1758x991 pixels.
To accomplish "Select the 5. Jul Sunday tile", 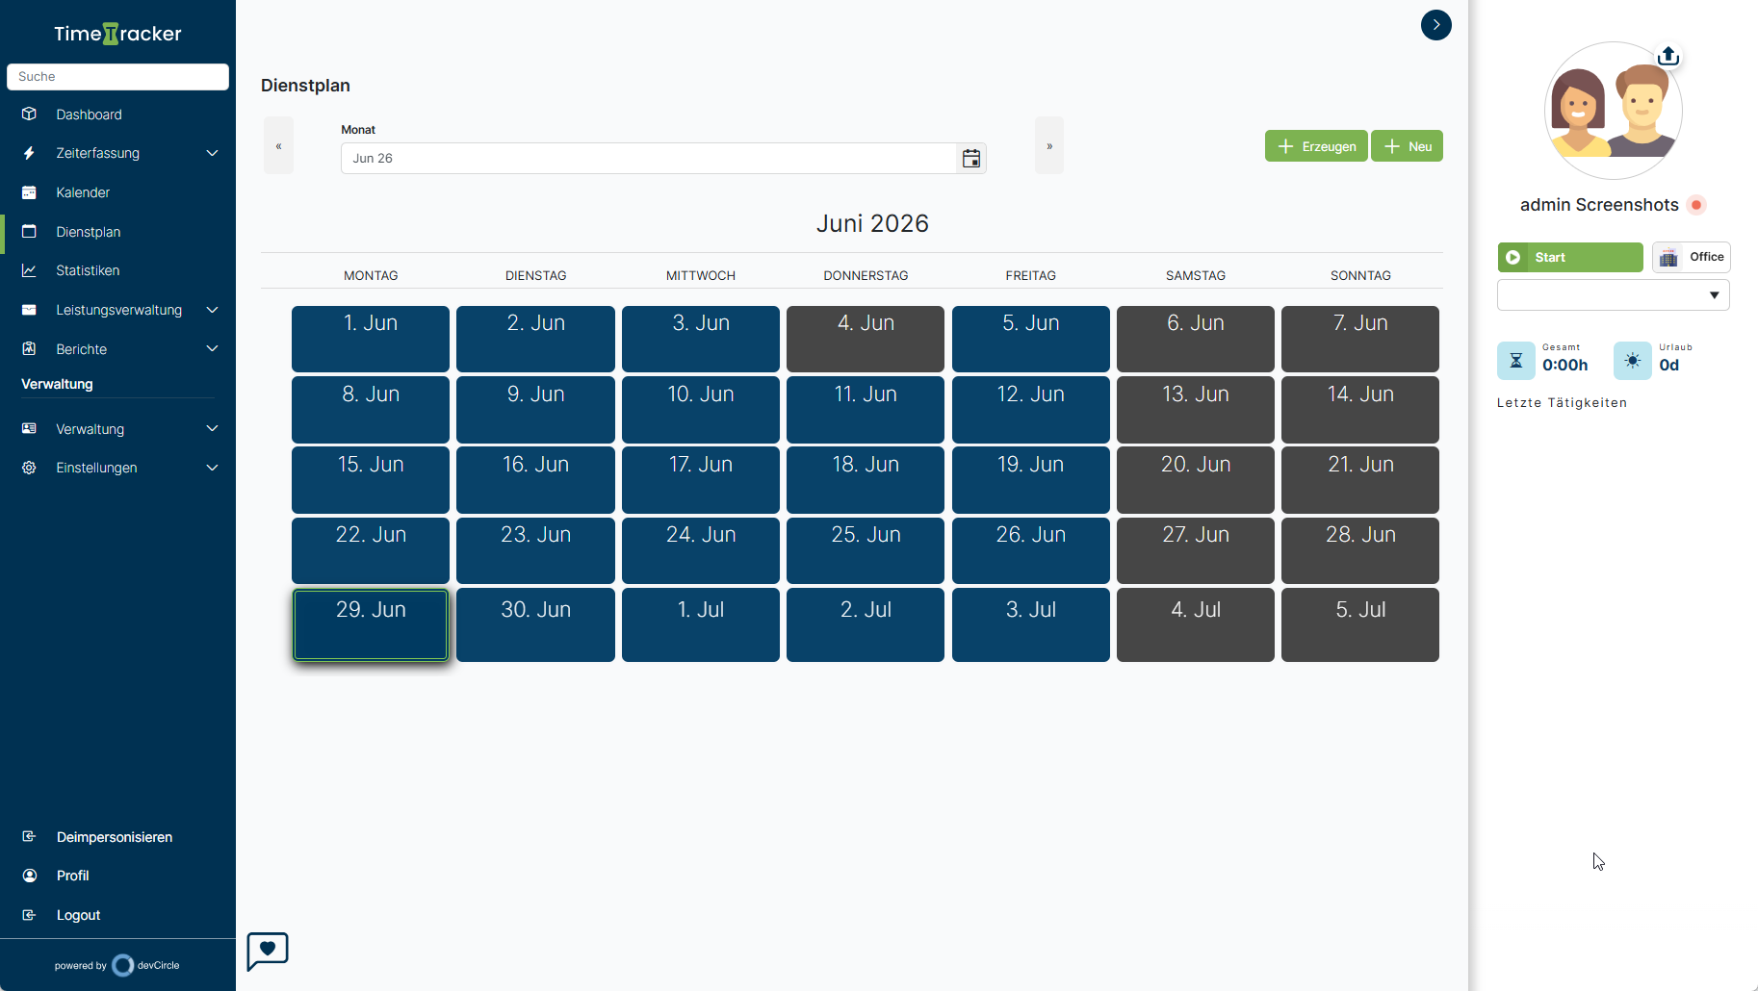I will click(x=1360, y=625).
